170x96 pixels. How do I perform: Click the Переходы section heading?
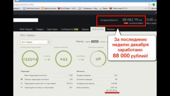tap(25, 71)
